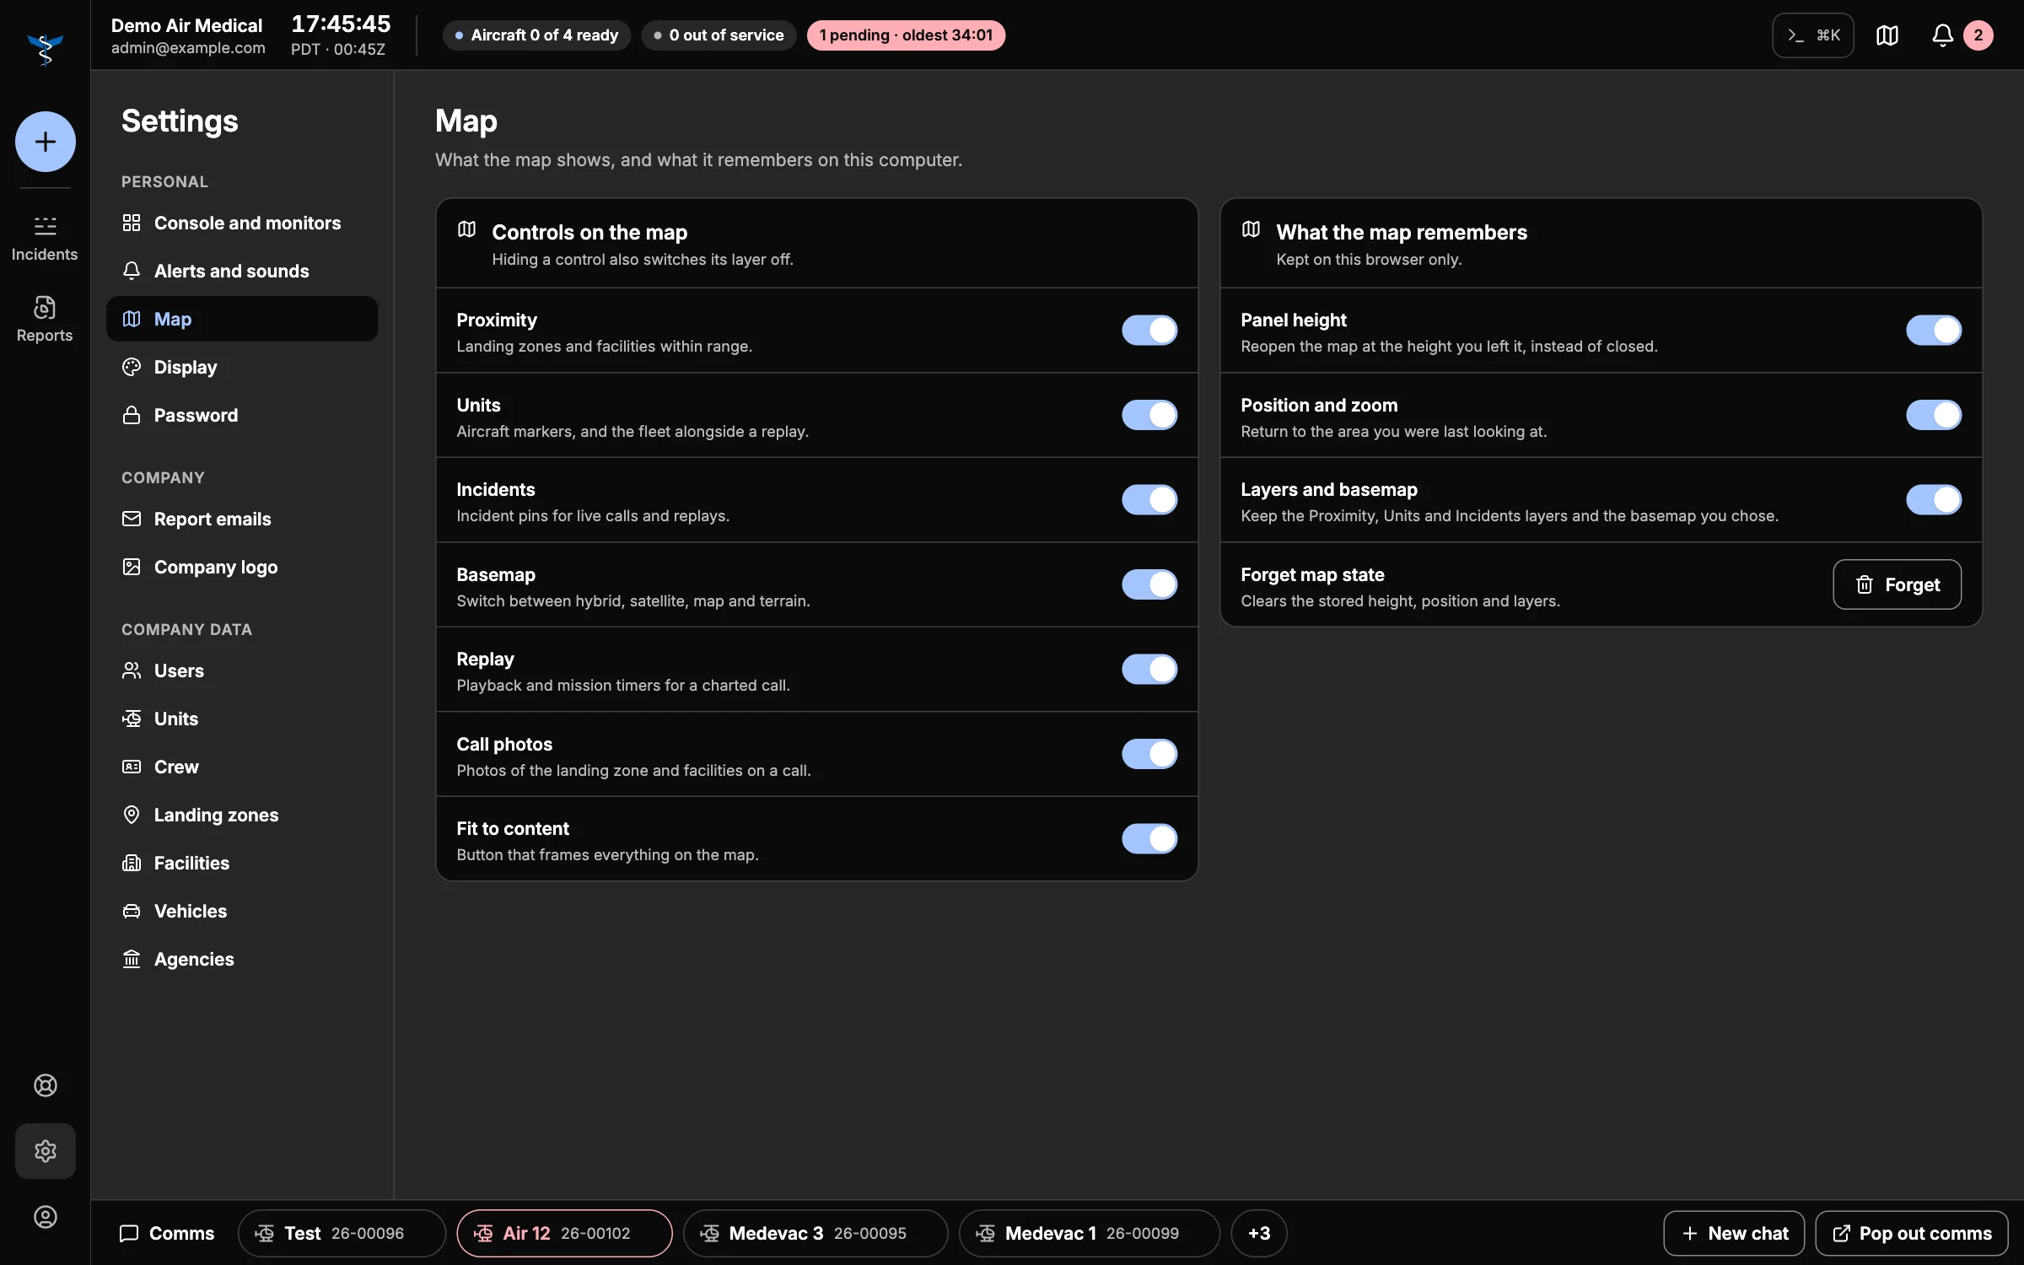Toggle the Units map control

(1149, 415)
